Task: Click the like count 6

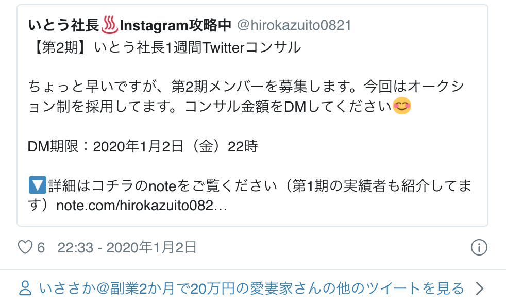Action: click(x=41, y=248)
